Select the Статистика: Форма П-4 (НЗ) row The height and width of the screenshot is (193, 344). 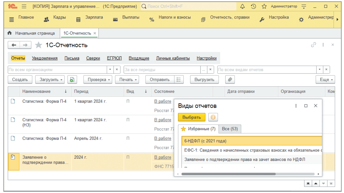click(91, 124)
